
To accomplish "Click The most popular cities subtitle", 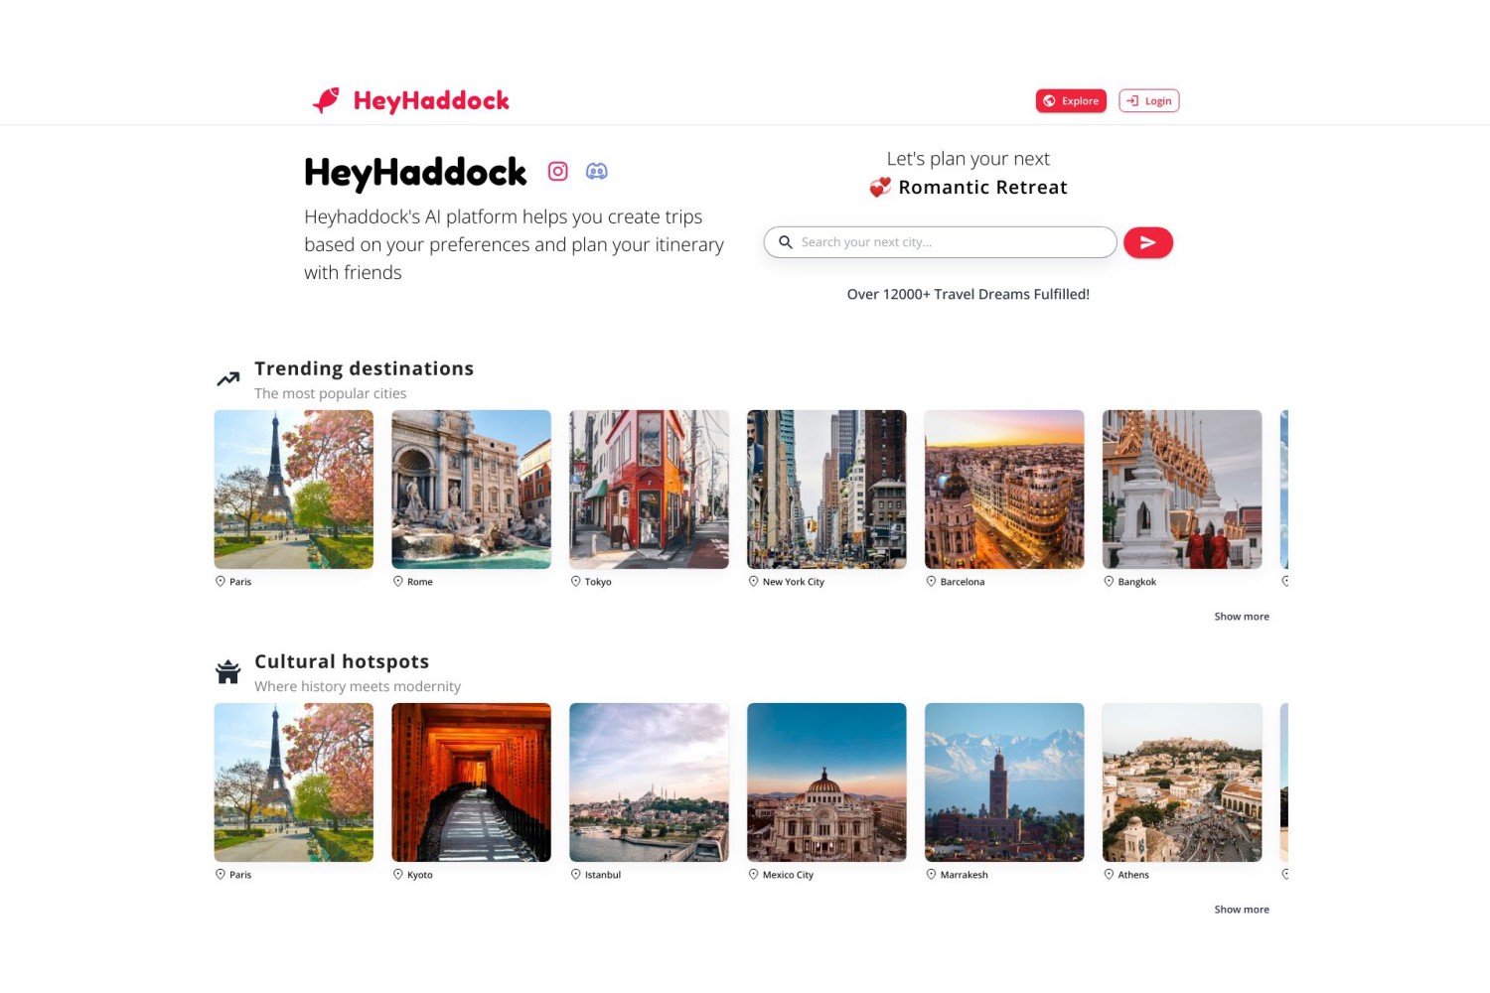I will click(x=331, y=394).
